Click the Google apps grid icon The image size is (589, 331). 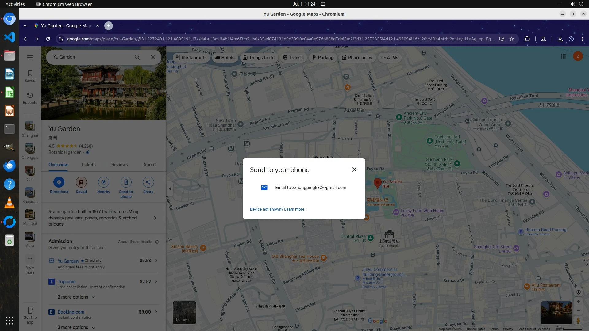pyautogui.click(x=563, y=56)
